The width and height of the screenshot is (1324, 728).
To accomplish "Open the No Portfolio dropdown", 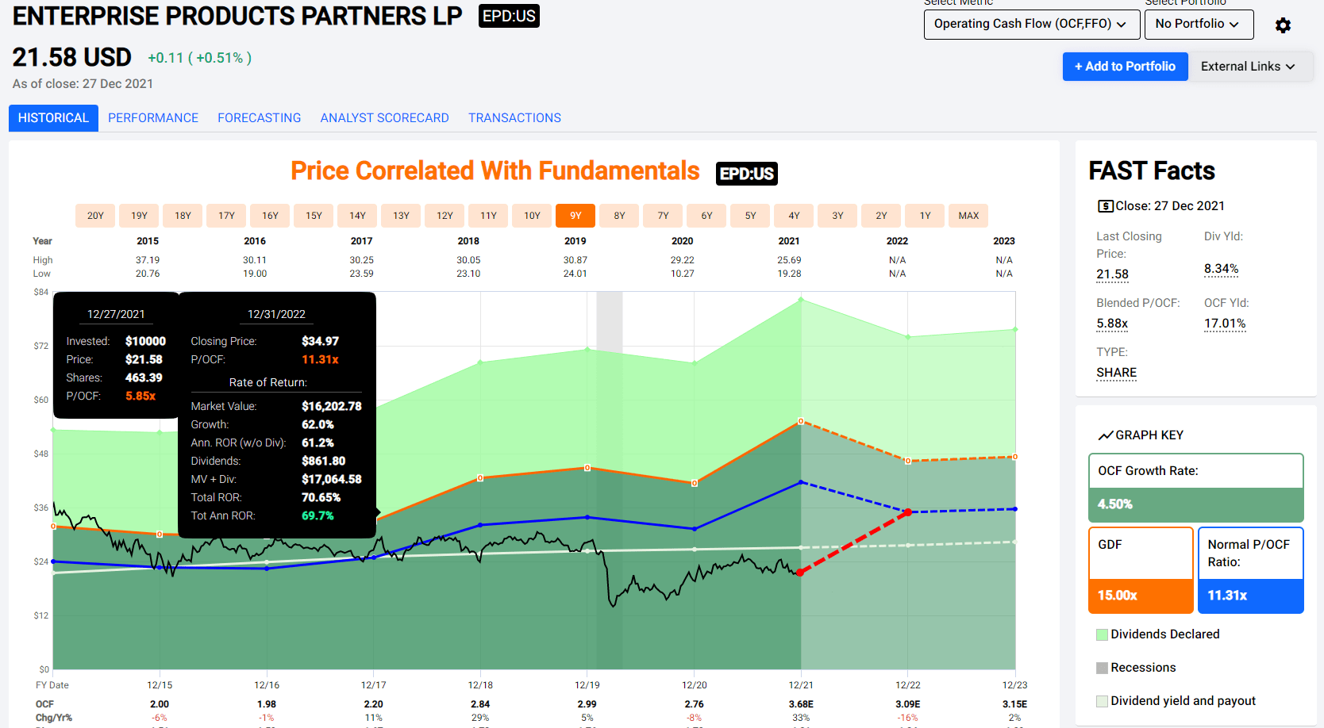I will tap(1199, 24).
